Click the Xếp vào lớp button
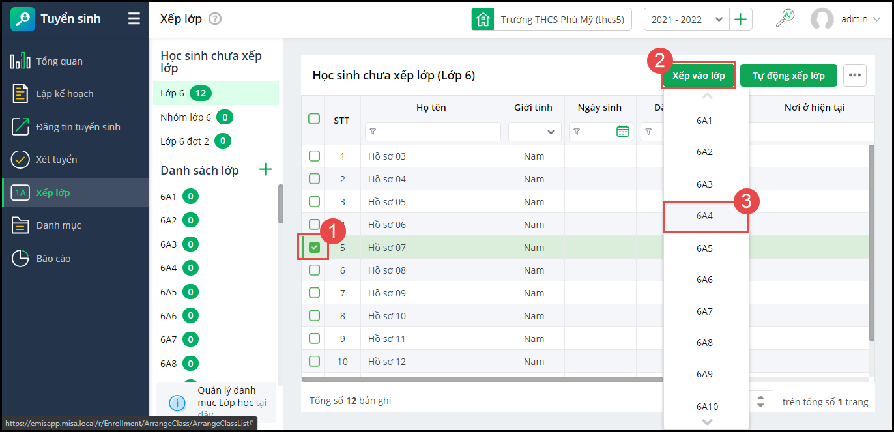This screenshot has height=432, width=894. coord(699,76)
